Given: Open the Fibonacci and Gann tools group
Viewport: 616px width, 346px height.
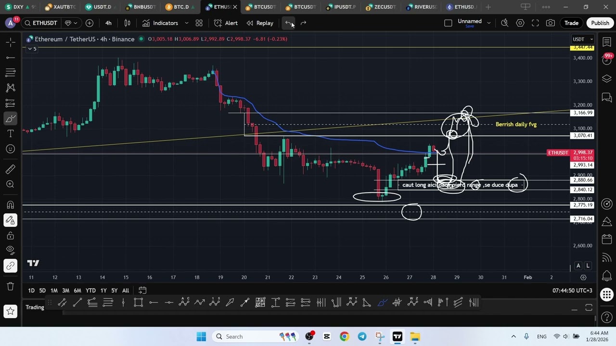Looking at the screenshot, I should [10, 73].
